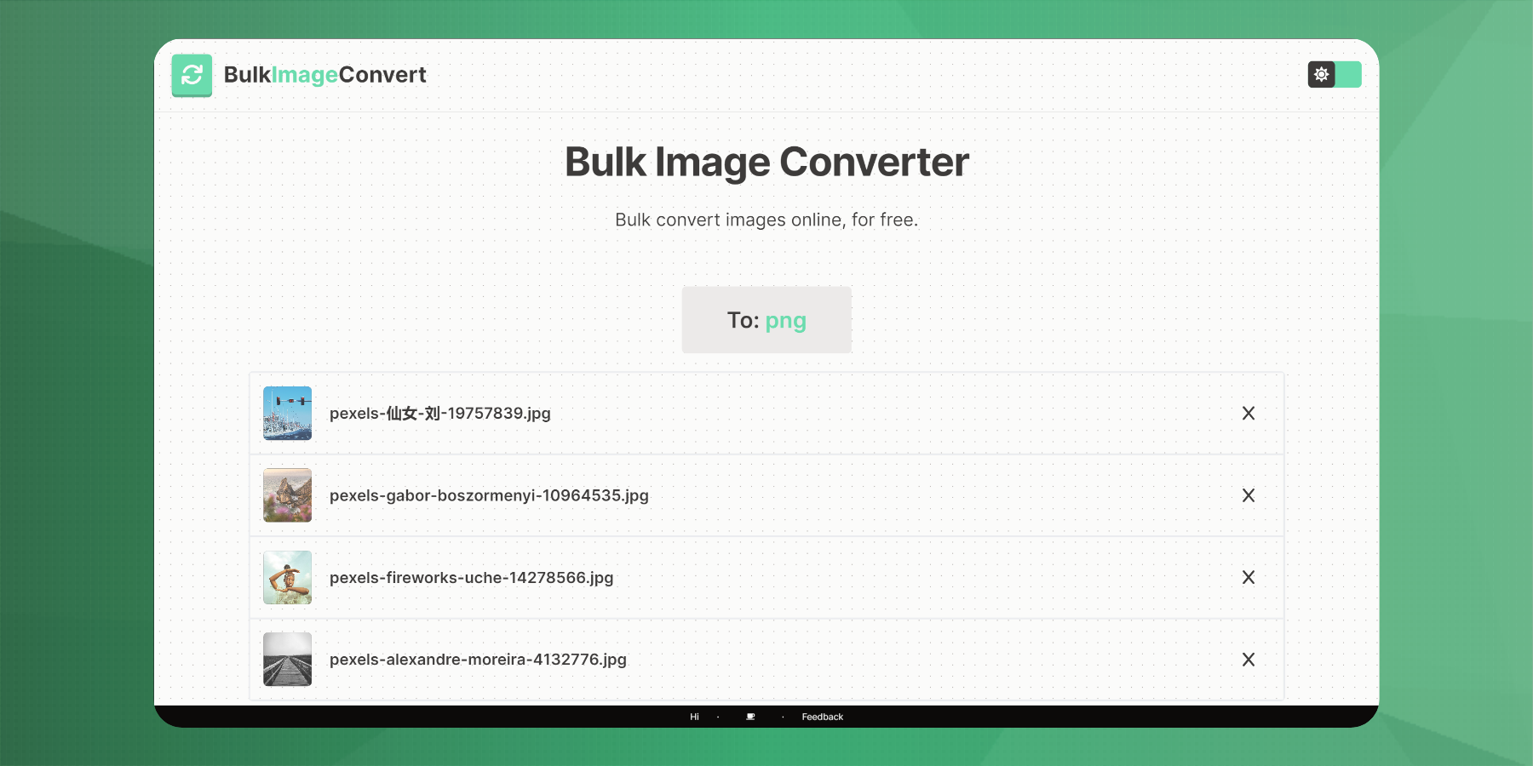The width and height of the screenshot is (1533, 766).
Task: Toggle the light/dark theme switch
Action: [x=1335, y=75]
